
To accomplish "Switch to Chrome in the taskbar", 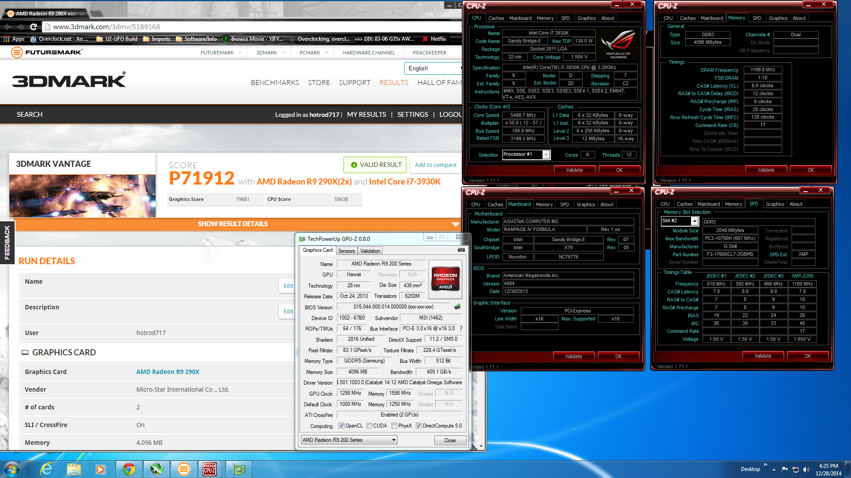I will pyautogui.click(x=129, y=469).
